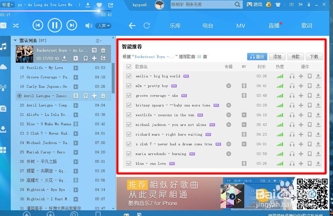
Task: Switch to the MV tab
Action: [x=241, y=26]
